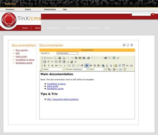Click the Undo arrow icon
Screen dimensions: 158x135
[x=97, y=58]
